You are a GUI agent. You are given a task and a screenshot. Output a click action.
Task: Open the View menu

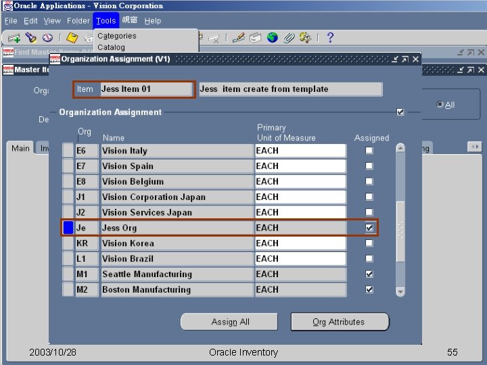click(x=52, y=21)
